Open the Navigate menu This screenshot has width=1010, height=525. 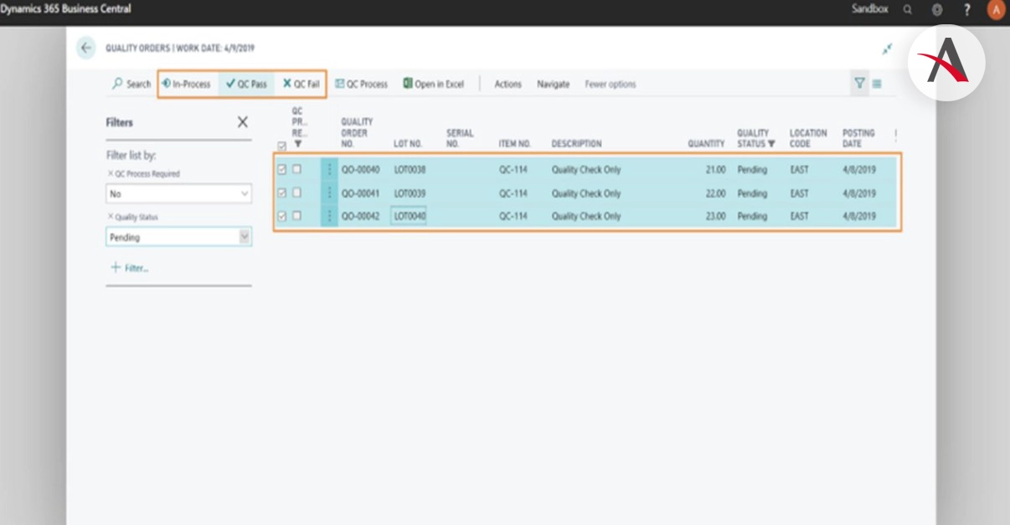553,84
